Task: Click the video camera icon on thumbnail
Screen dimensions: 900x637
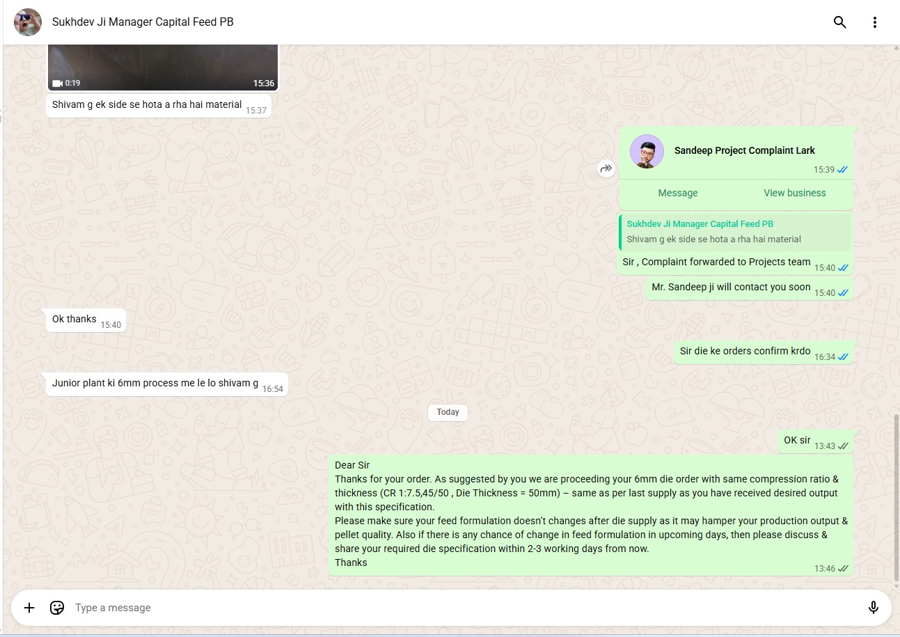Action: (58, 83)
